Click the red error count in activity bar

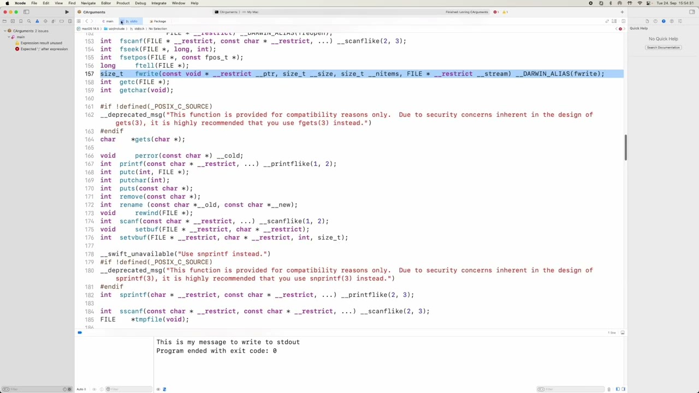point(496,12)
